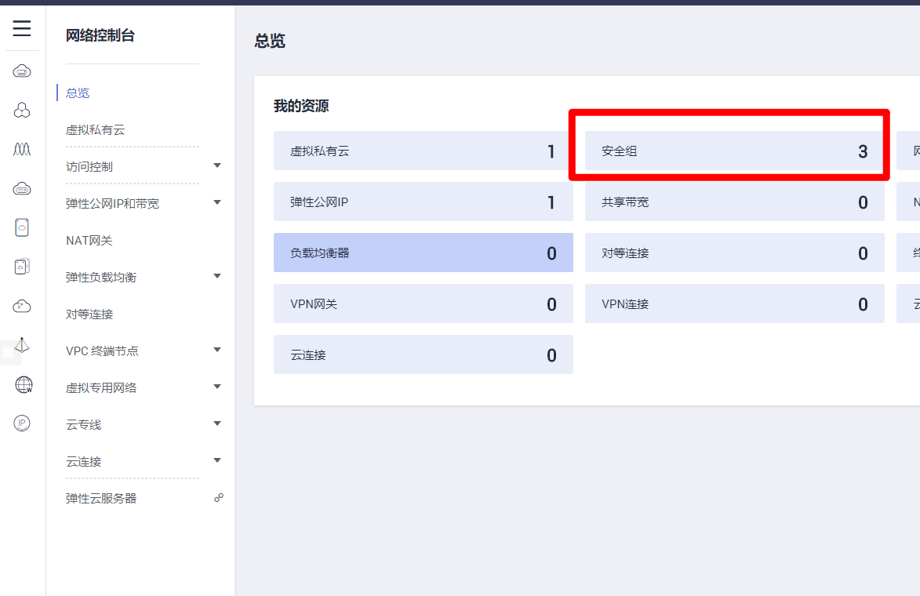Expand the 弹性负载均衡 arrow
The image size is (920, 596).
click(x=217, y=276)
